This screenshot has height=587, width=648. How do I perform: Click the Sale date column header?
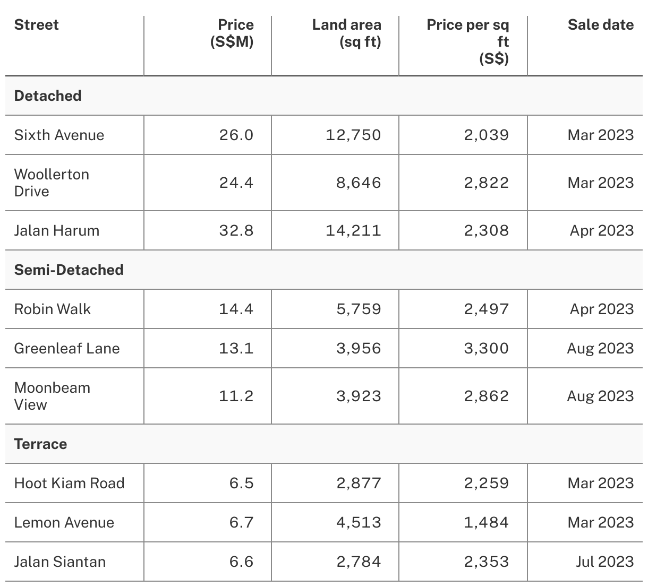600,25
